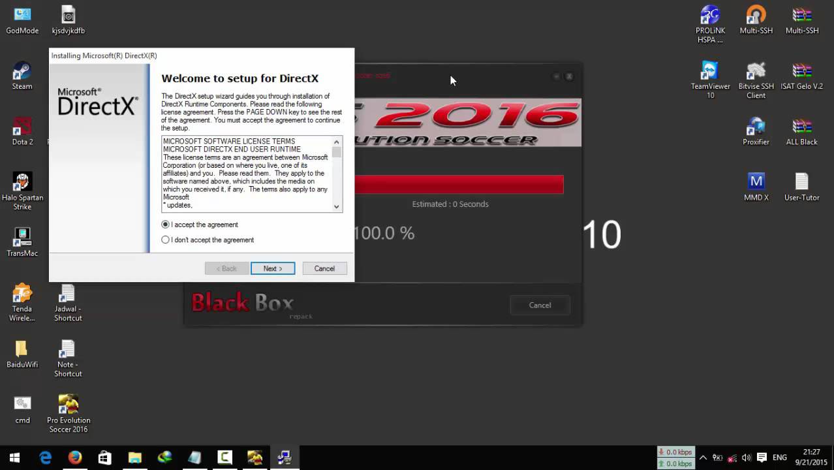
Task: Switch to the PES installer taskbar icon
Action: click(x=255, y=458)
